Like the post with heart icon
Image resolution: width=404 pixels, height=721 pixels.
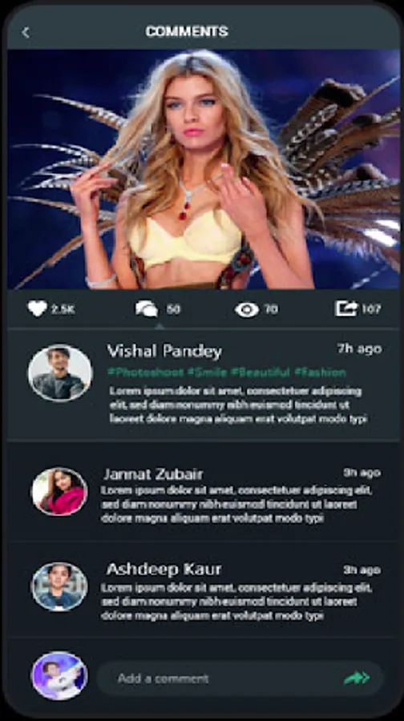[x=37, y=308]
